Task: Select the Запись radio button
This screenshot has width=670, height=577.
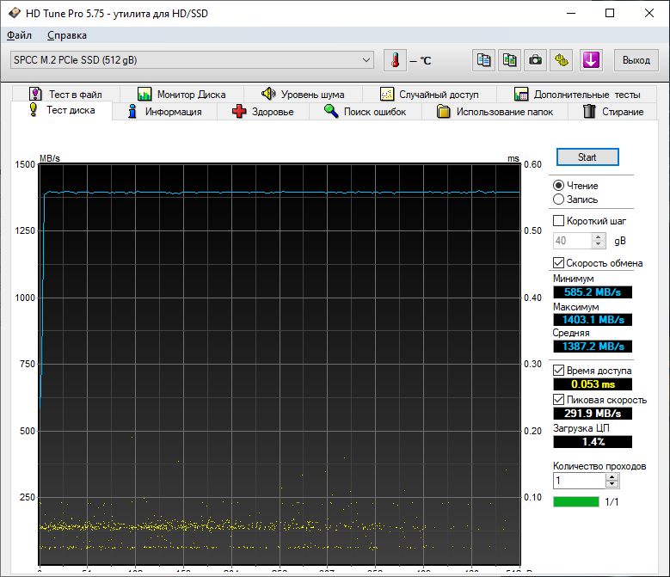Action: [x=559, y=199]
